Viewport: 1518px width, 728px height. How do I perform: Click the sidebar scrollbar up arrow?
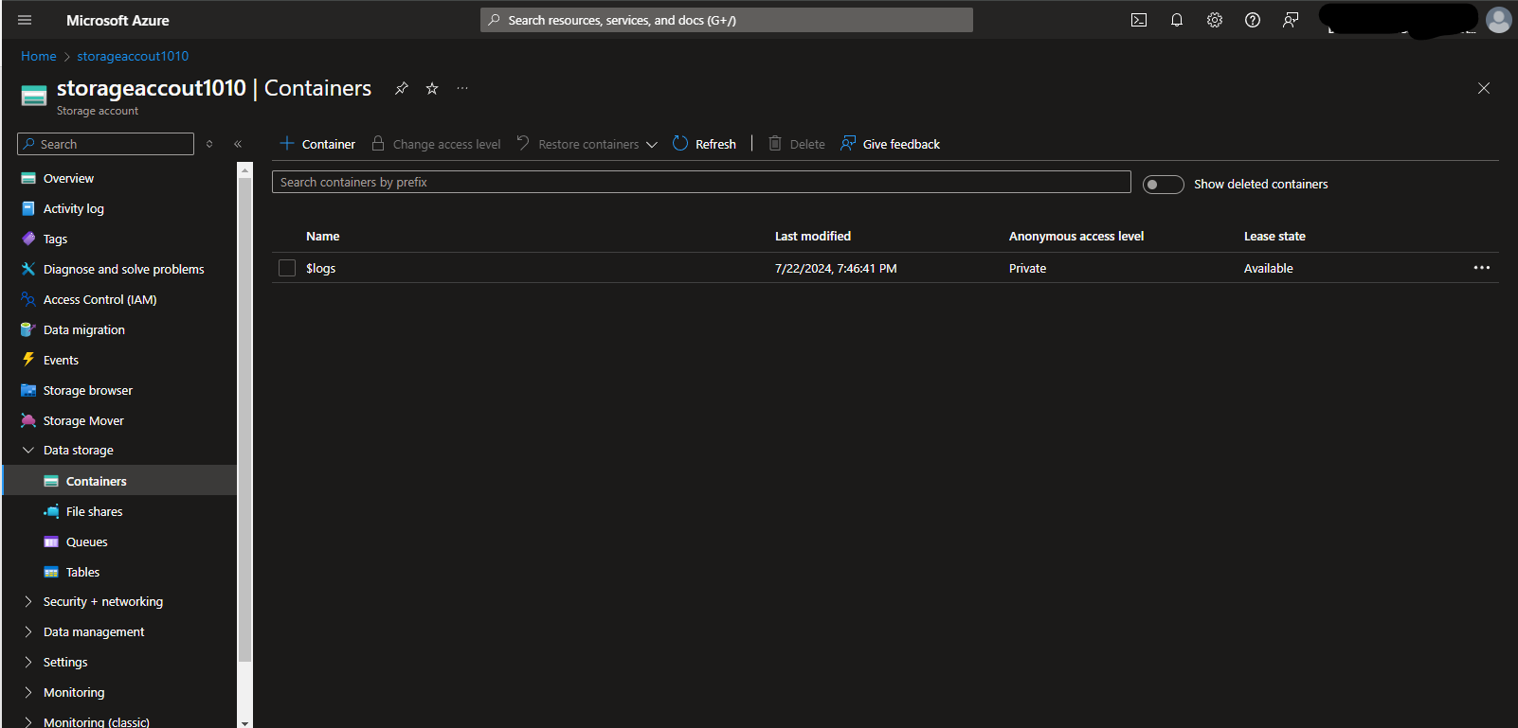tap(244, 170)
